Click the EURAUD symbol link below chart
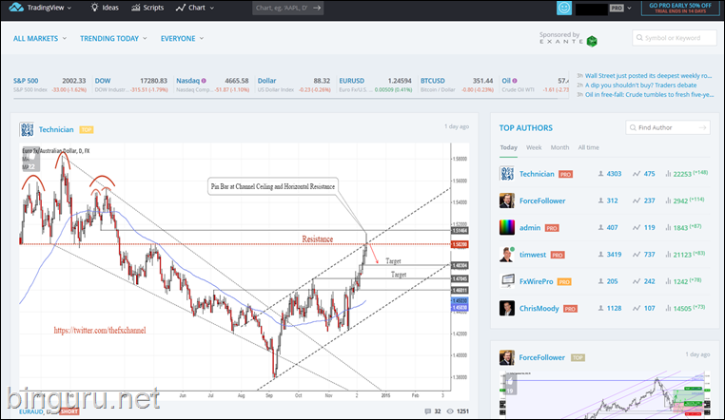This screenshot has height=420, width=725. click(x=31, y=411)
